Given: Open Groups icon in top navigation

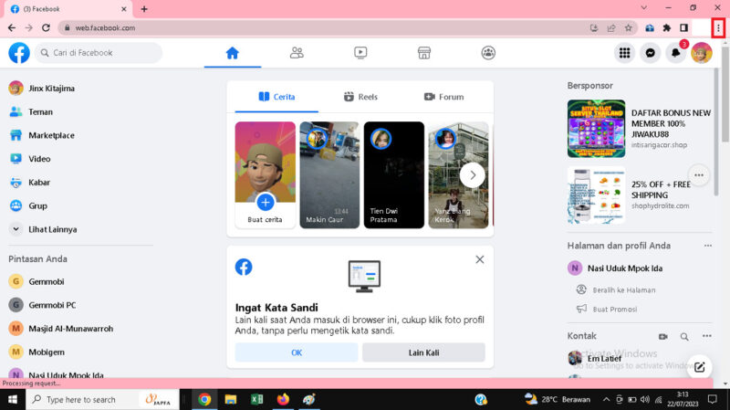Looking at the screenshot, I should [488, 53].
